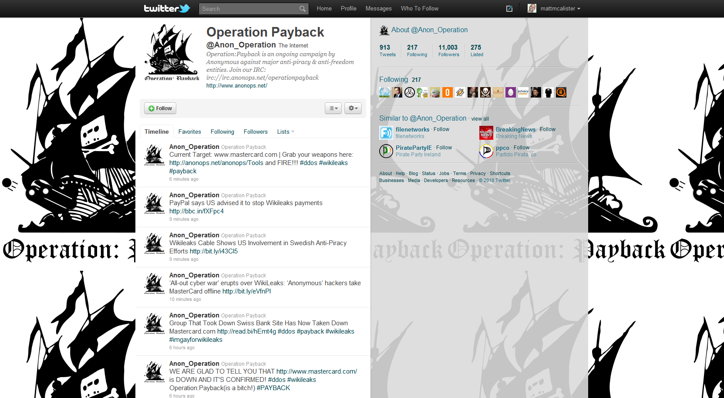Open the http://bbc.in/fXFpc4 link
Image resolution: width=724 pixels, height=398 pixels.
(196, 211)
